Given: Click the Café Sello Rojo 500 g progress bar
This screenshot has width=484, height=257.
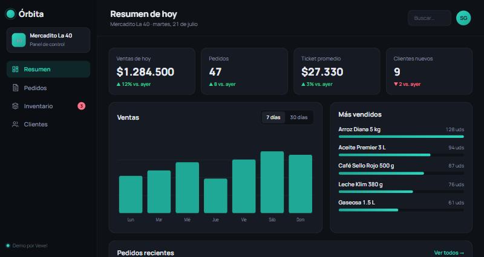Looking at the screenshot, I should pos(401,174).
